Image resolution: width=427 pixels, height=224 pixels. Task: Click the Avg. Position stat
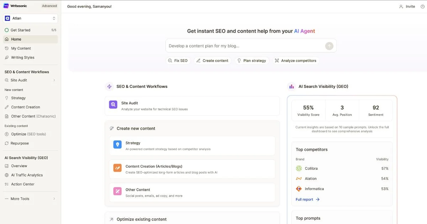coord(342,111)
